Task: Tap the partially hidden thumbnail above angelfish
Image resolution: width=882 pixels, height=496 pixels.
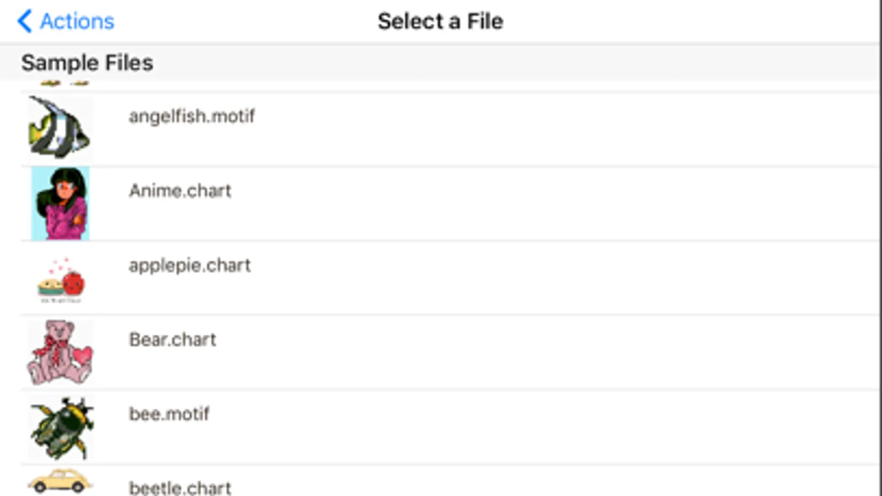Action: (65, 84)
